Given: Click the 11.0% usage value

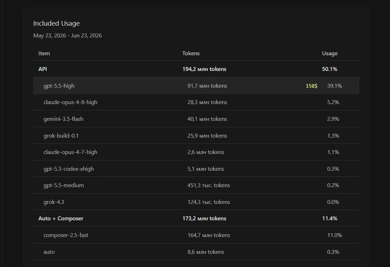Looking at the screenshot, I should coord(334,235).
